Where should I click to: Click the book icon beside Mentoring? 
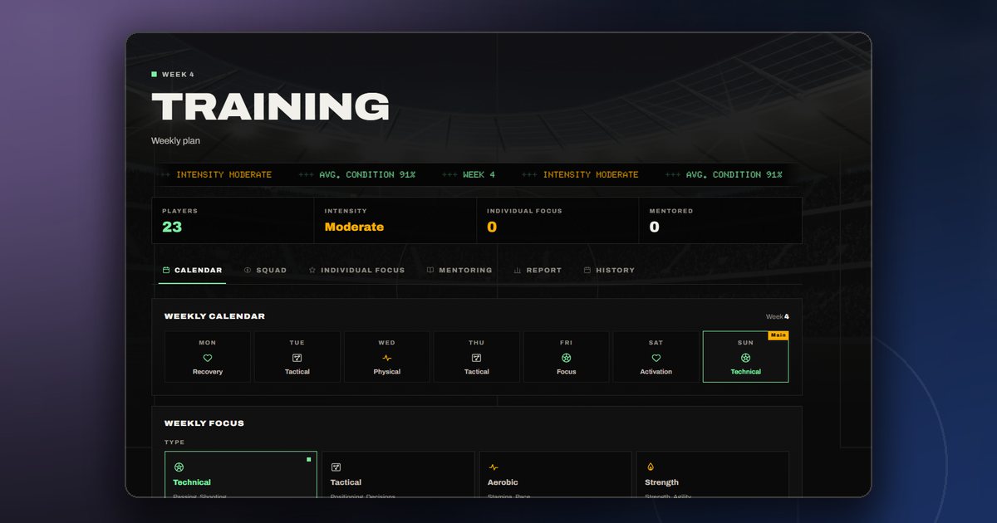(x=430, y=271)
